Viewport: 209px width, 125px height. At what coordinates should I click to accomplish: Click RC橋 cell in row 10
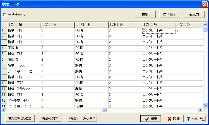tap(92, 83)
